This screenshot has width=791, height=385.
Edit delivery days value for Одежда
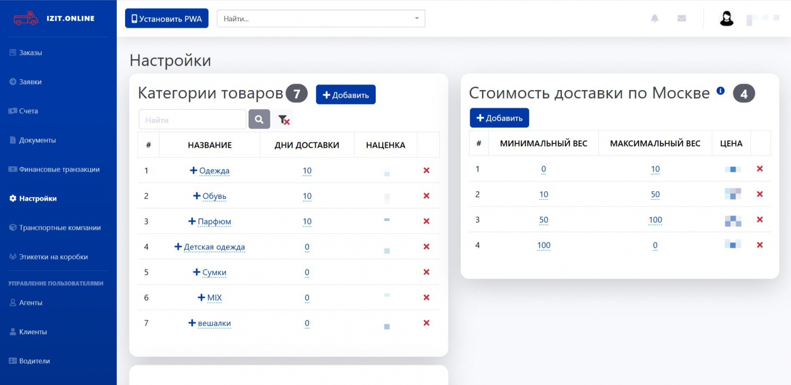pos(307,171)
